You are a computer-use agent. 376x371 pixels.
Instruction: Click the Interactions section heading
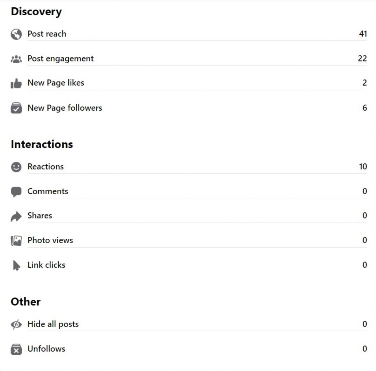click(x=42, y=144)
